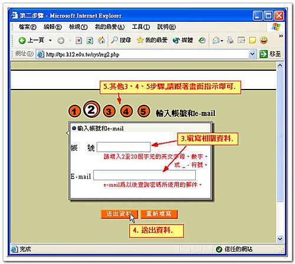295x264 pixels.
Task: Maximize the Internet Explorer window
Action: tap(268, 15)
